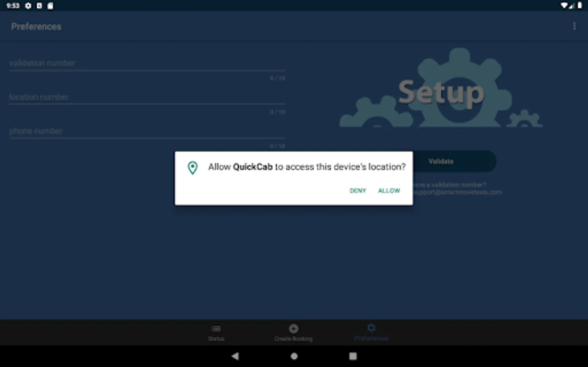This screenshot has width=588, height=367.
Task: Click the Preferences title text
Action: [x=36, y=27]
